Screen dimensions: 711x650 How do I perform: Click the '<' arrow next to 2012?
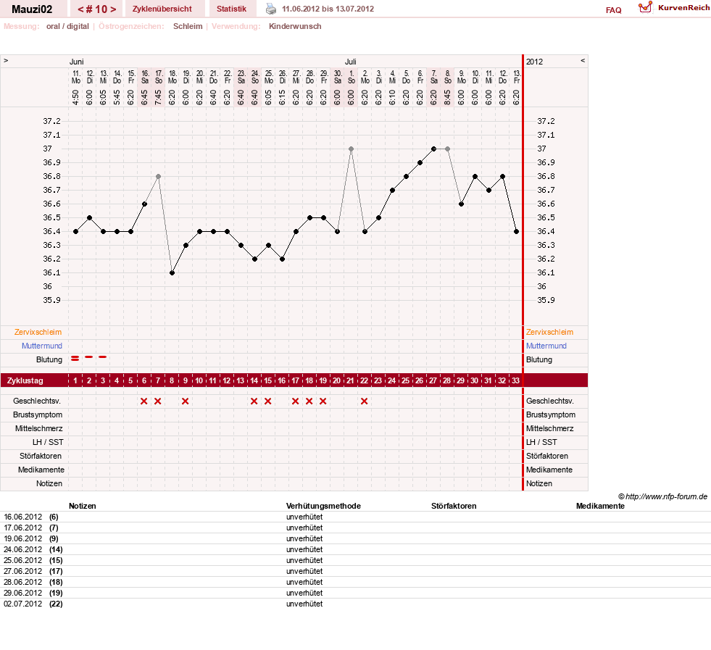[x=583, y=61]
